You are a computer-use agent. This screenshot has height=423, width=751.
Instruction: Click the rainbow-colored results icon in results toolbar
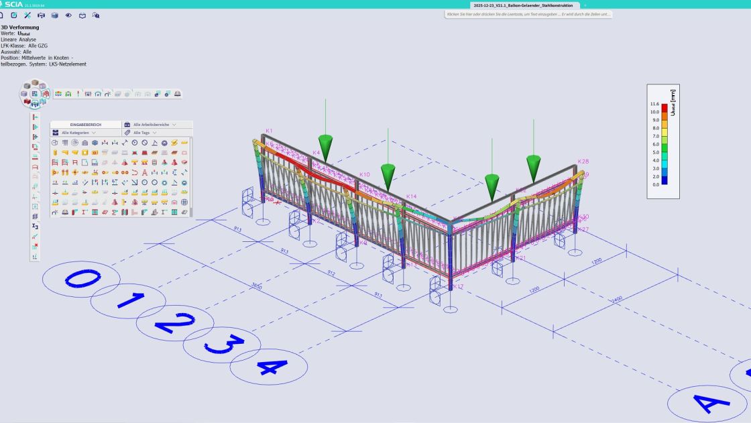58,94
